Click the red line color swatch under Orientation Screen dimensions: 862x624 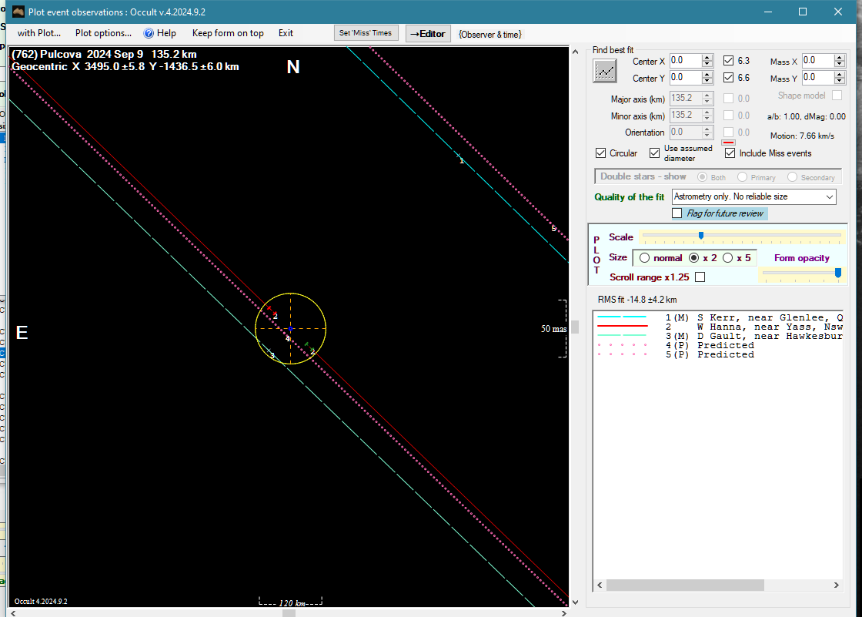click(728, 143)
